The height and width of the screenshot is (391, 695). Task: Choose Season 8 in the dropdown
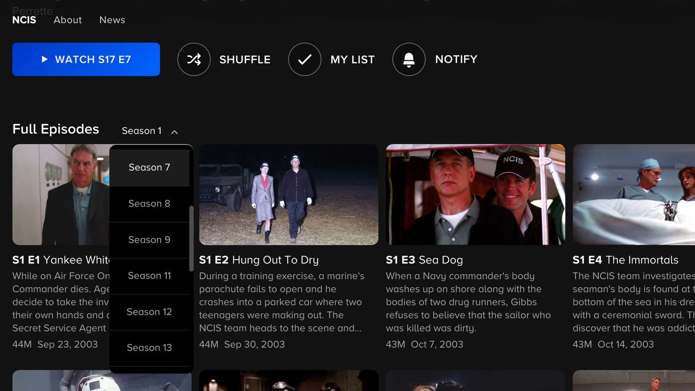(149, 204)
